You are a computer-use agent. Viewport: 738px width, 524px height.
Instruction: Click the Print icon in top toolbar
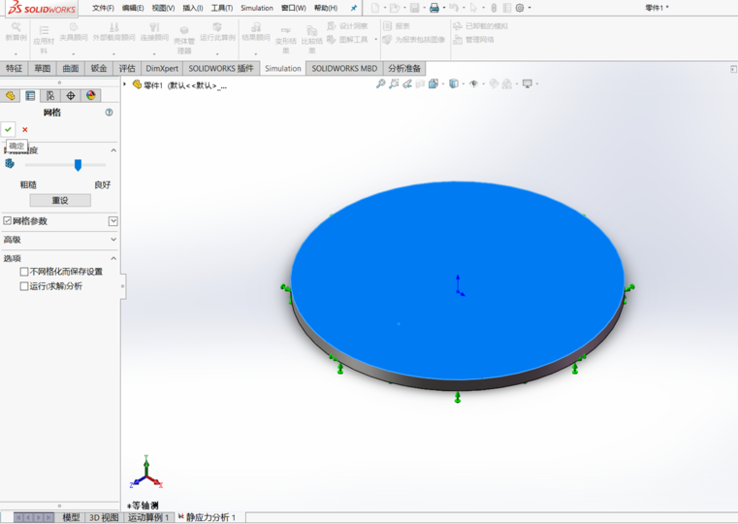coord(434,8)
